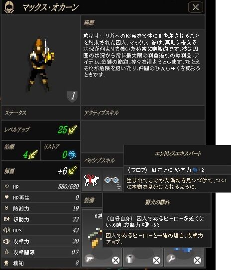Select the equipped pistol item thumbnail

point(95,238)
